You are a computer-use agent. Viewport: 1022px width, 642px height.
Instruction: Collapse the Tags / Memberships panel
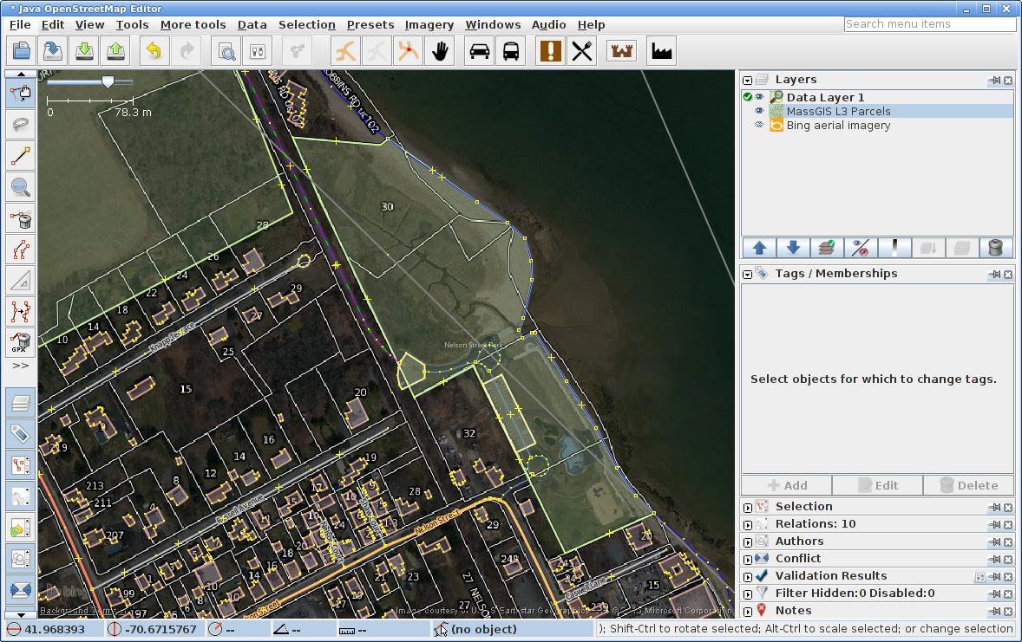click(747, 274)
